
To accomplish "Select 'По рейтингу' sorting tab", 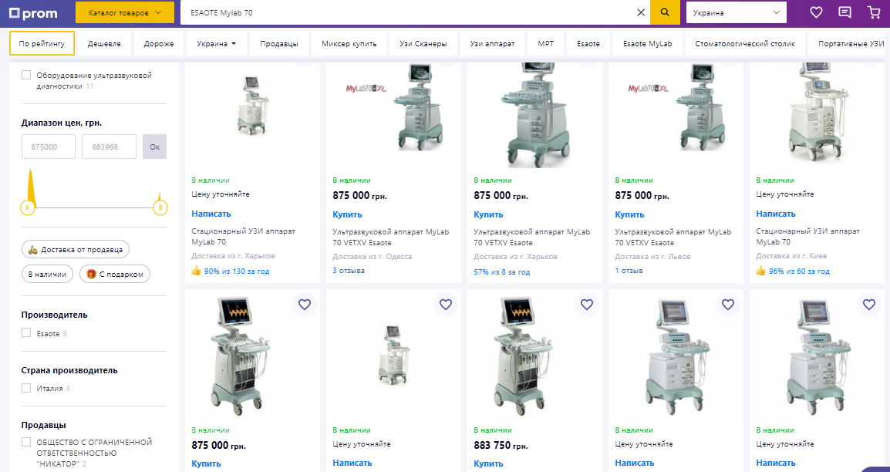I will pyautogui.click(x=42, y=44).
